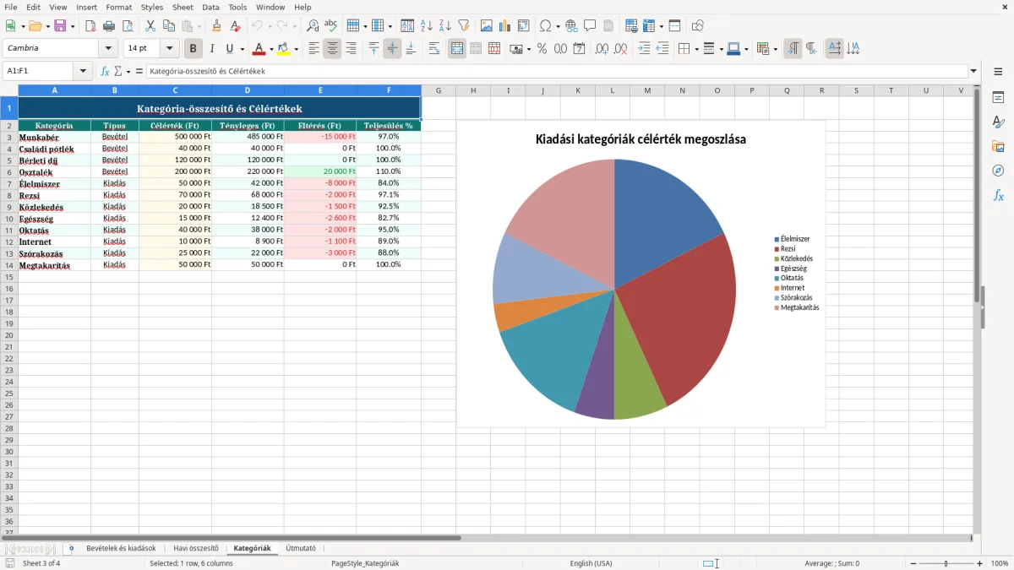1014x570 pixels.
Task: Save the document with the Save icon
Action: [60, 26]
